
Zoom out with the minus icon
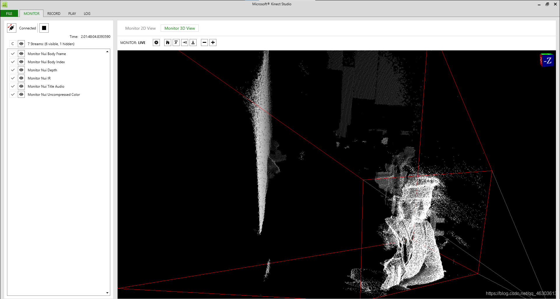(x=204, y=43)
